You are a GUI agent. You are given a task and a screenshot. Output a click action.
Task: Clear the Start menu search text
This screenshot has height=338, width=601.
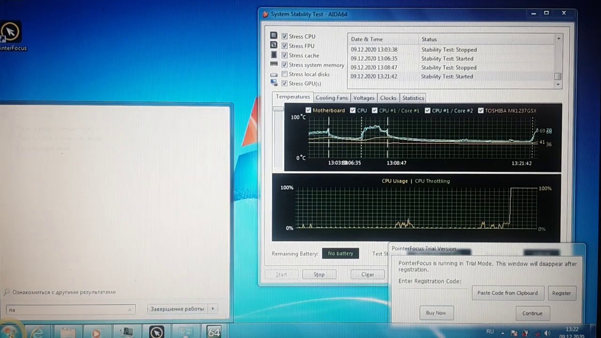[x=130, y=309]
